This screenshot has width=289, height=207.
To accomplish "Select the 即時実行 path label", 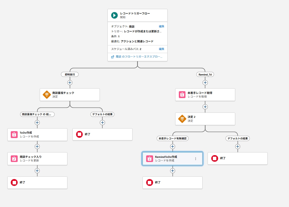I will [70, 74].
